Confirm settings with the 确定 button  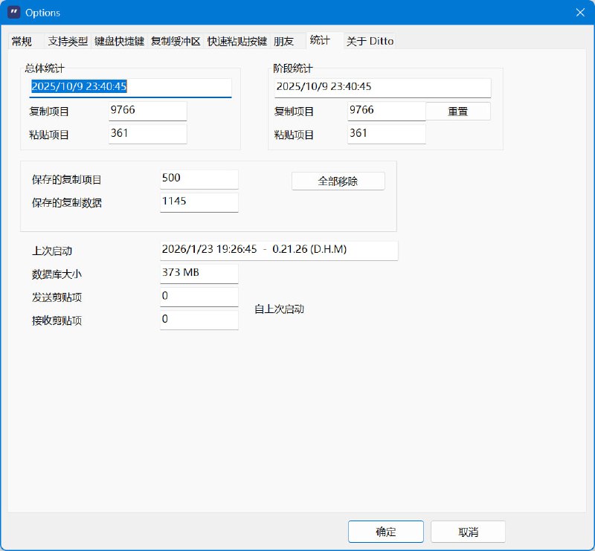[x=386, y=532]
